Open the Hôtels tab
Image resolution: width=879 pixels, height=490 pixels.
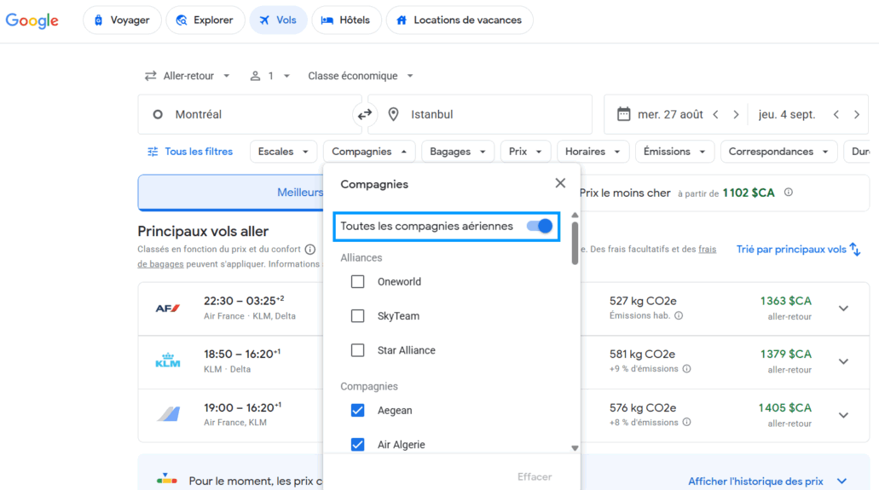tap(346, 20)
